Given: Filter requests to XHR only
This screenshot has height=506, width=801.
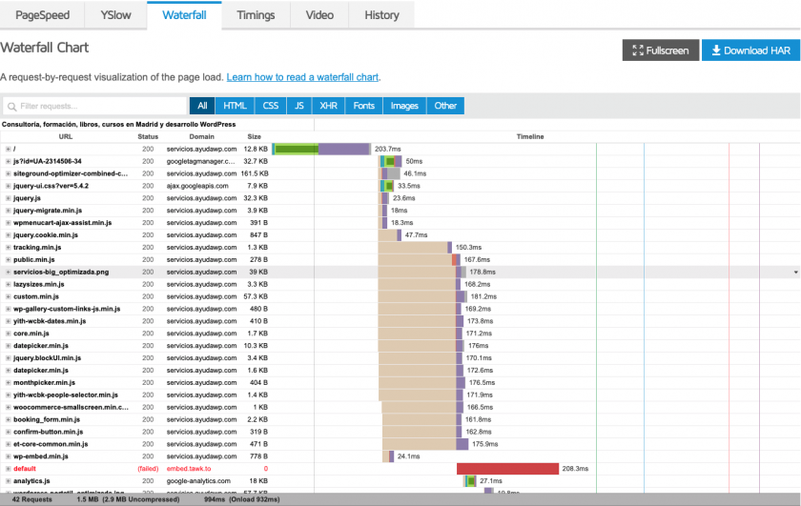Looking at the screenshot, I should coord(328,106).
